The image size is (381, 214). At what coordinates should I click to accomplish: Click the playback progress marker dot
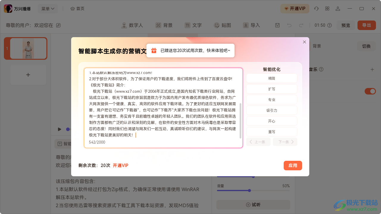[x=68, y=129]
